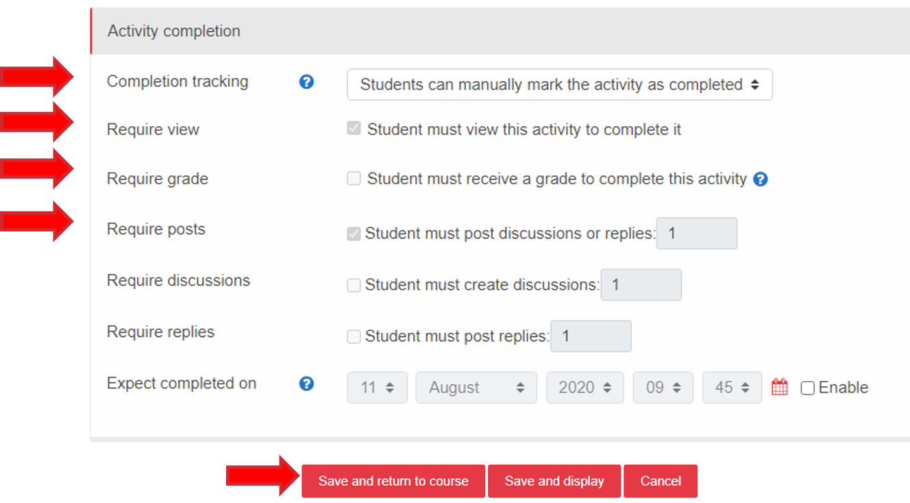Open help for Expect completed on
Screen dimensions: 910x503
pyautogui.click(x=306, y=384)
